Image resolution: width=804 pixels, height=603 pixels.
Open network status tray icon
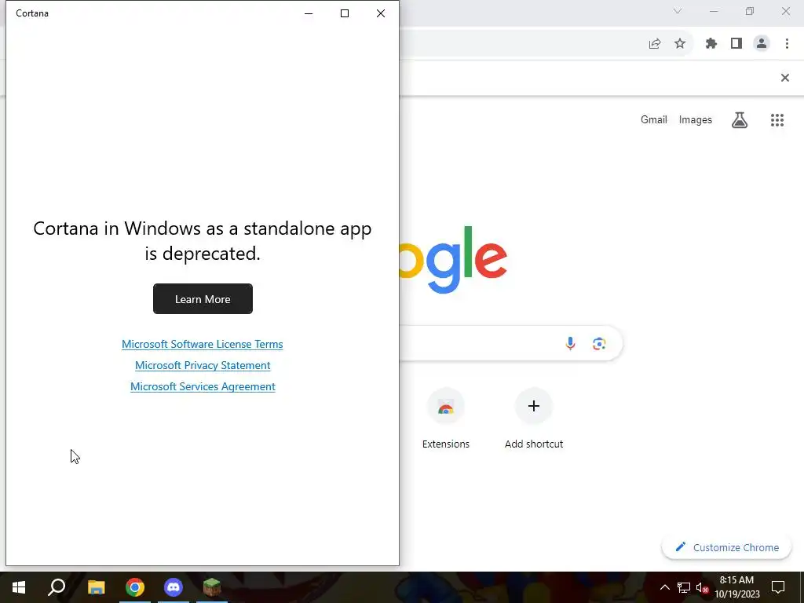(684, 587)
